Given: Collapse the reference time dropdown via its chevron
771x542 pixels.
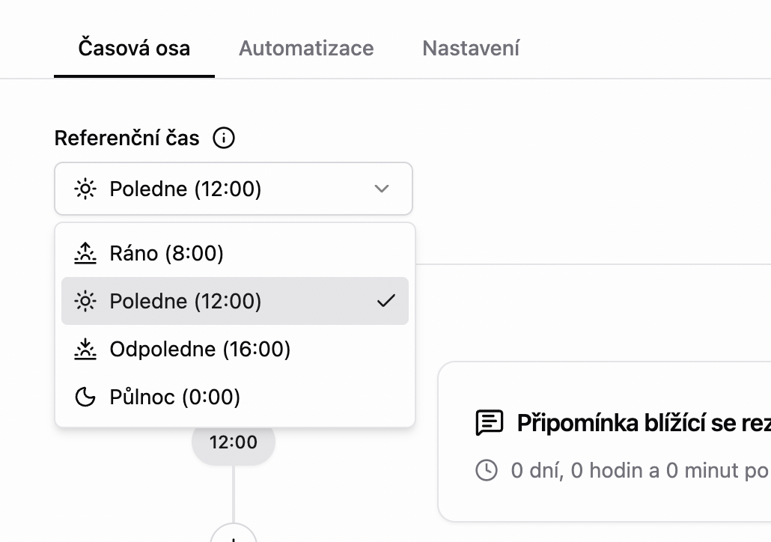Looking at the screenshot, I should coord(382,189).
